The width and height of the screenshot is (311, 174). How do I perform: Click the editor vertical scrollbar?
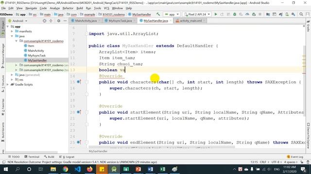coord(305,81)
